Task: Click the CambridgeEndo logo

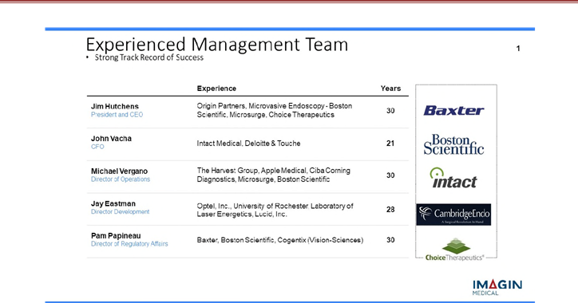Action: coord(453,214)
